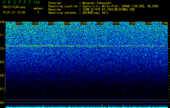Click the cyan signal level strip at the bottom
Image resolution: width=170 pixels, height=108 pixels.
87,107
